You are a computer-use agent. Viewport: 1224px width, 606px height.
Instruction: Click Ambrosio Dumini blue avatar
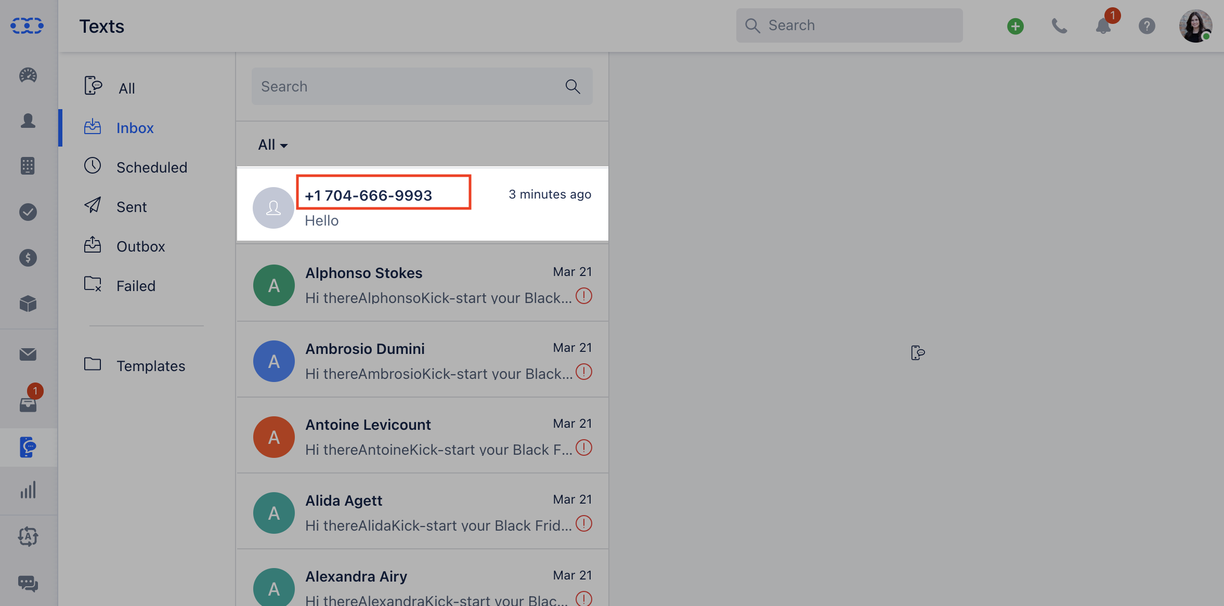[274, 361]
